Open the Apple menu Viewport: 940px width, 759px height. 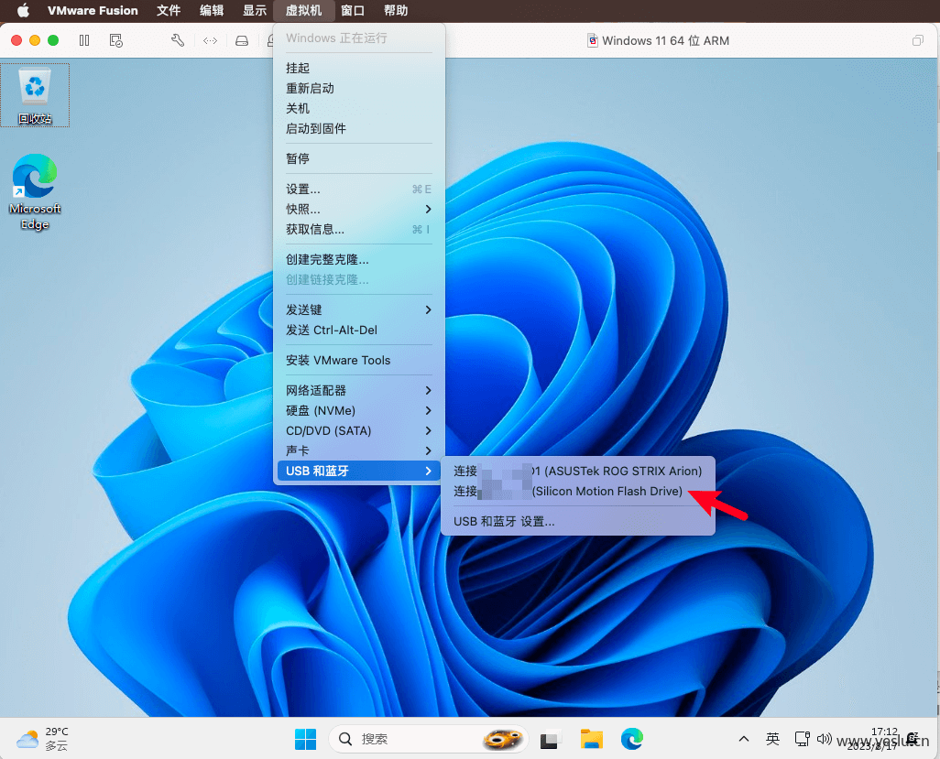coord(23,10)
